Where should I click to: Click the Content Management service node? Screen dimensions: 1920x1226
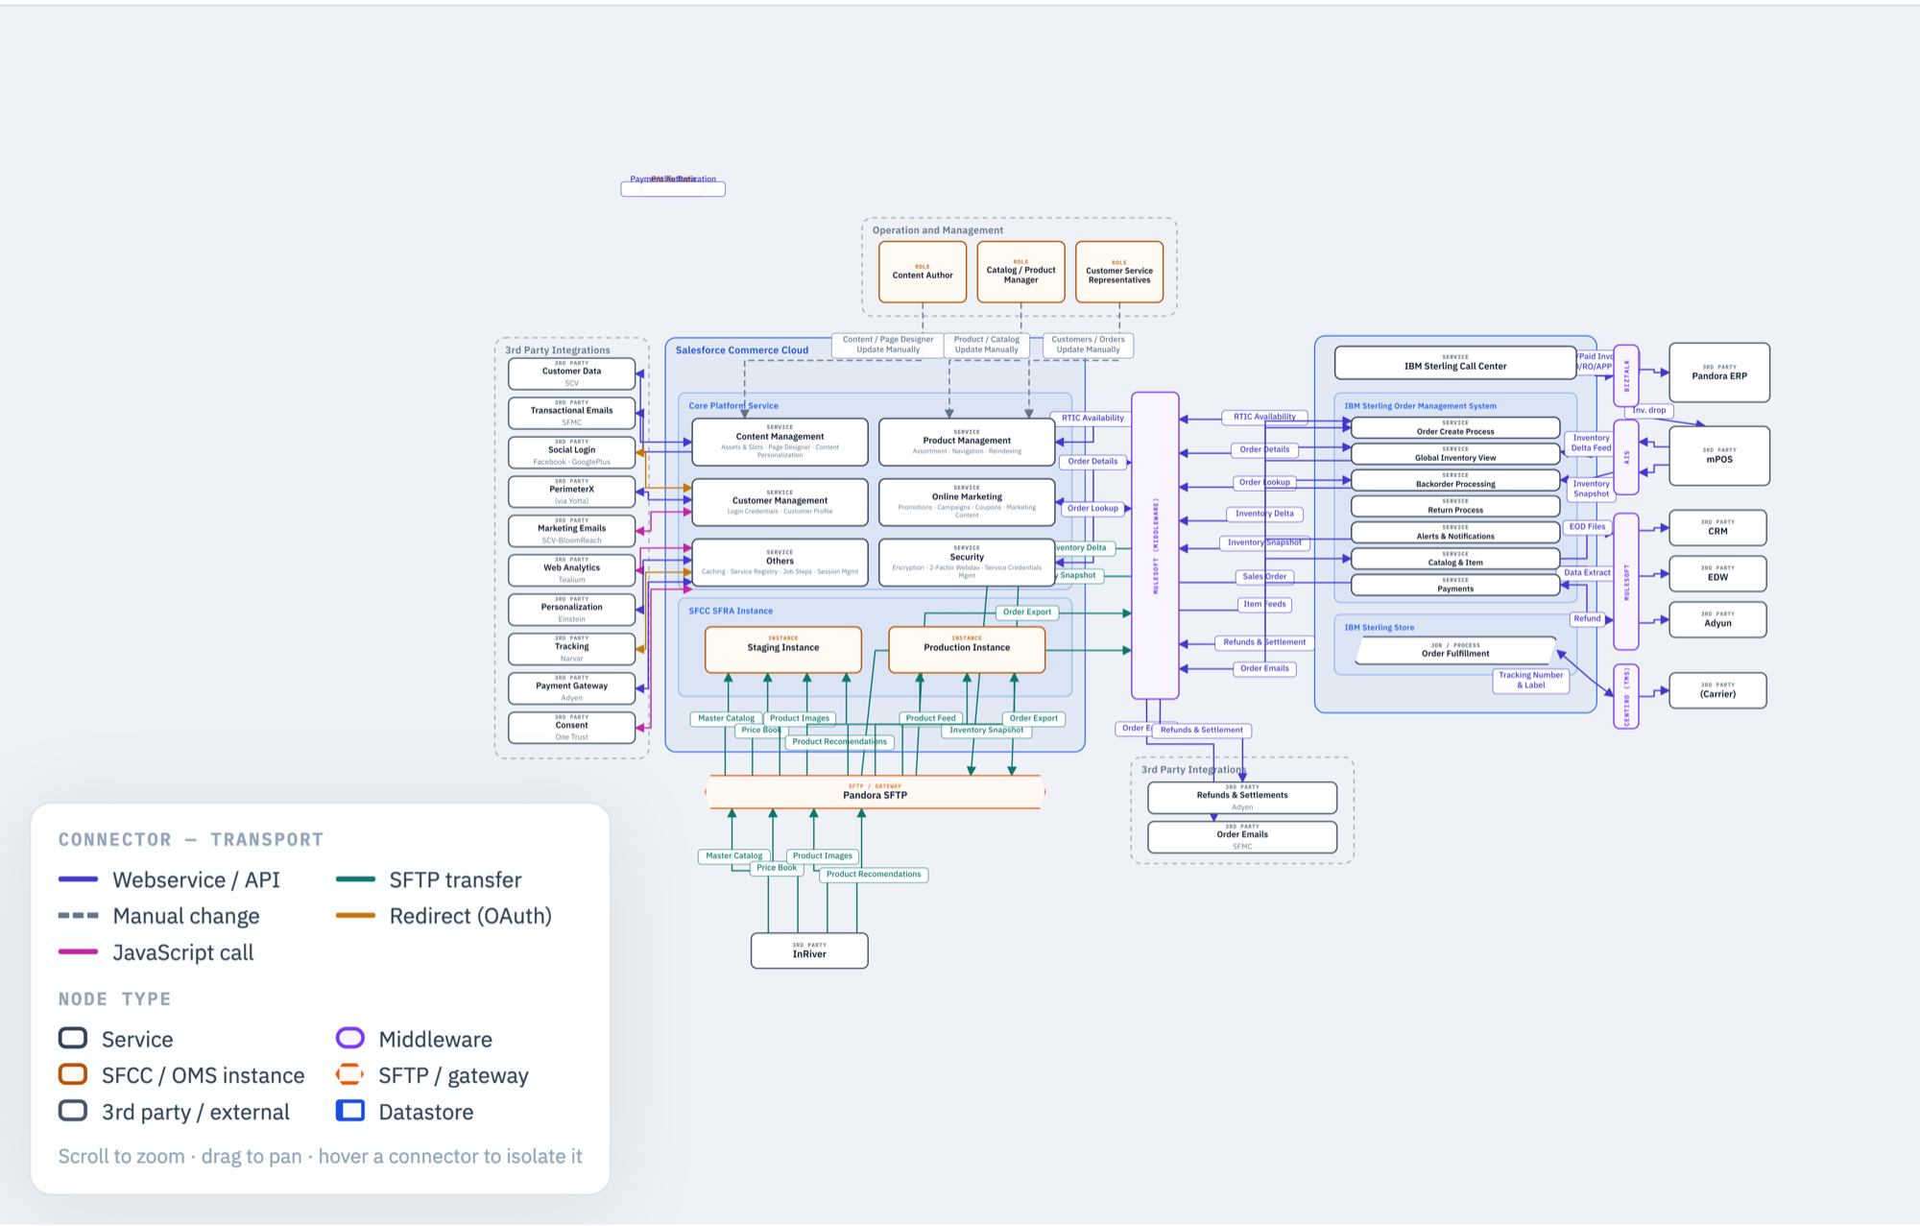[780, 442]
